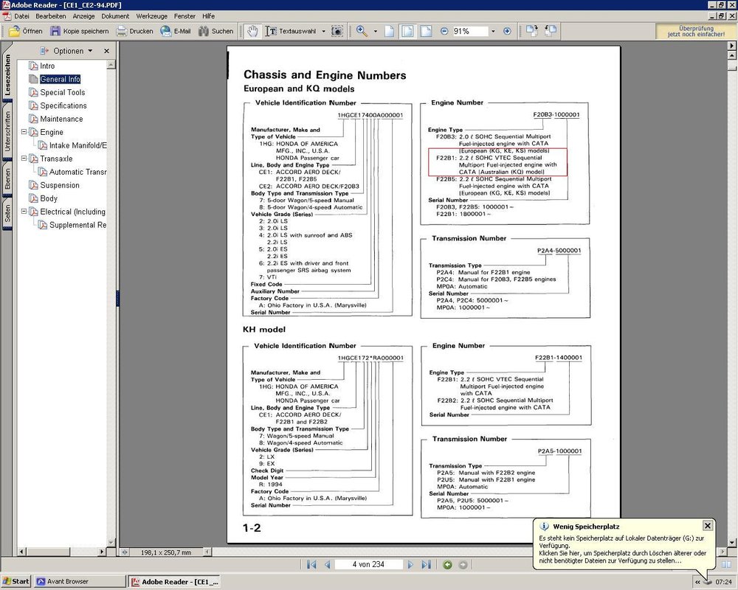Switch to the Ebenen side tab
This screenshot has width=738, height=590.
(x=7, y=178)
